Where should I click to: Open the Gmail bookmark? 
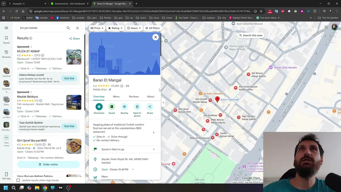15,18
